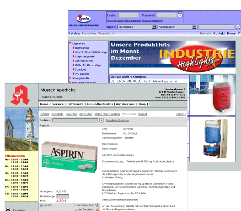This screenshot has height=211, width=241.
Task: Submit Suchtext search arrow button
Action: click(101, 120)
